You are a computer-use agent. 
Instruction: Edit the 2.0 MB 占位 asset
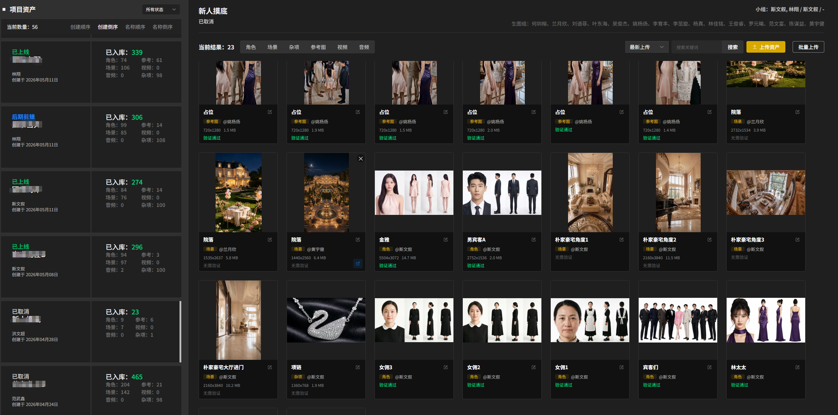[x=533, y=112]
